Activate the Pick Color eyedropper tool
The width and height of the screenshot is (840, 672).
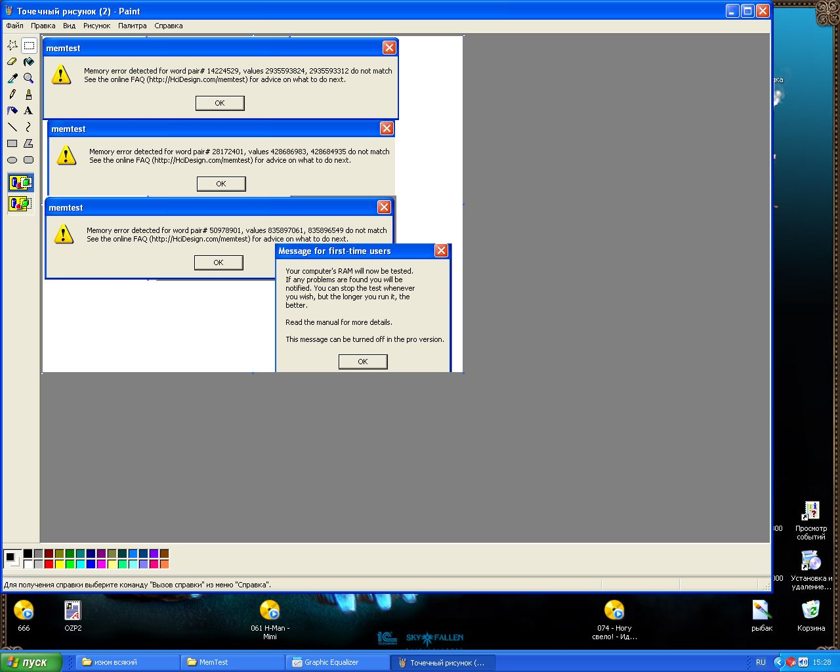click(x=12, y=78)
